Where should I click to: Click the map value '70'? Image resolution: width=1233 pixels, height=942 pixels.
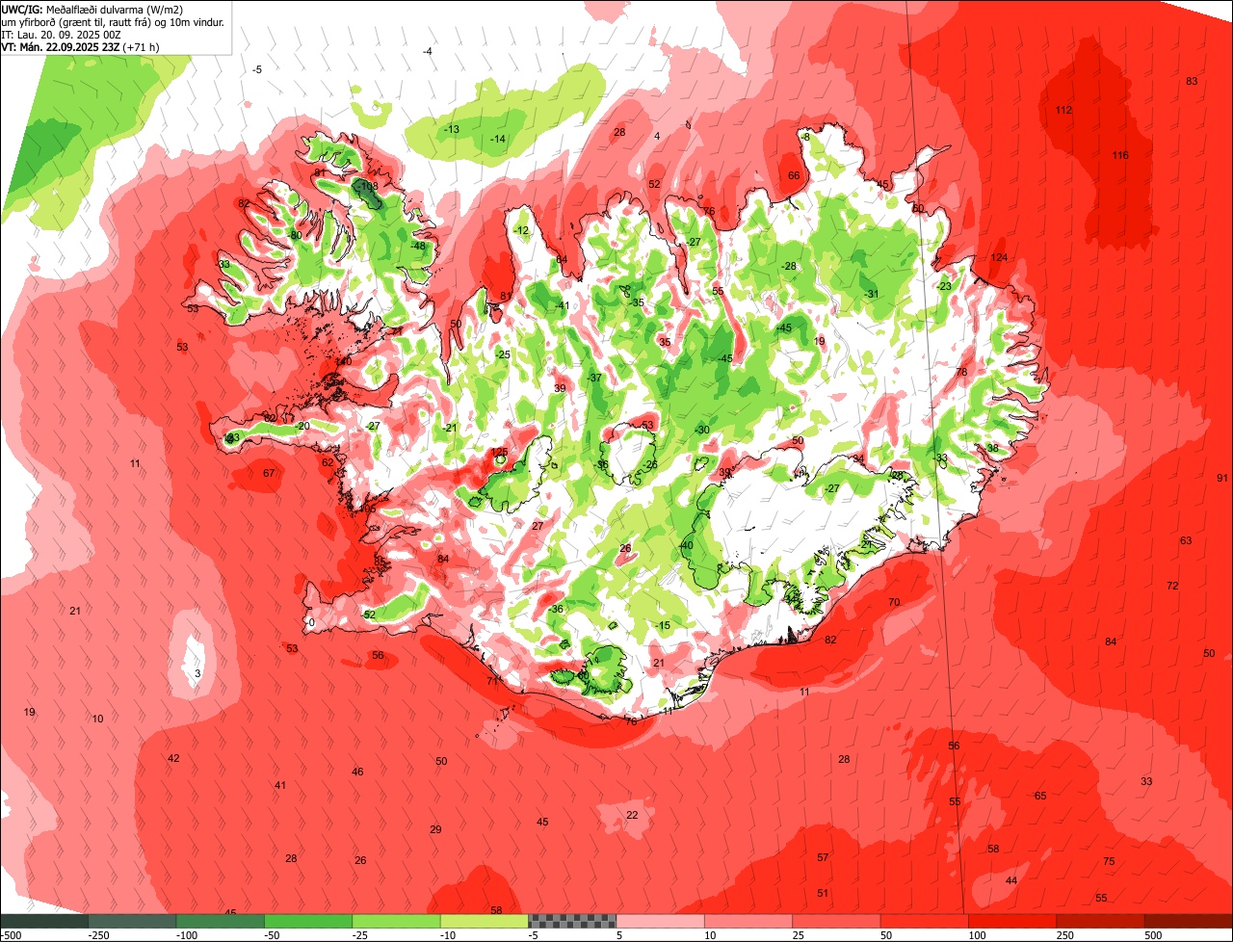(894, 602)
